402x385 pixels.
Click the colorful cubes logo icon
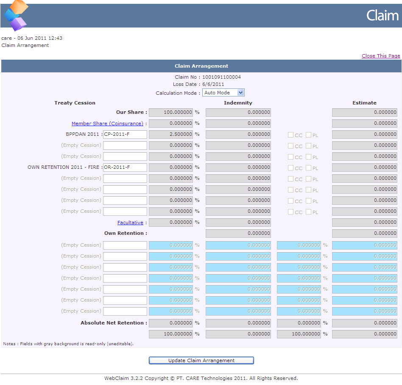[x=16, y=16]
